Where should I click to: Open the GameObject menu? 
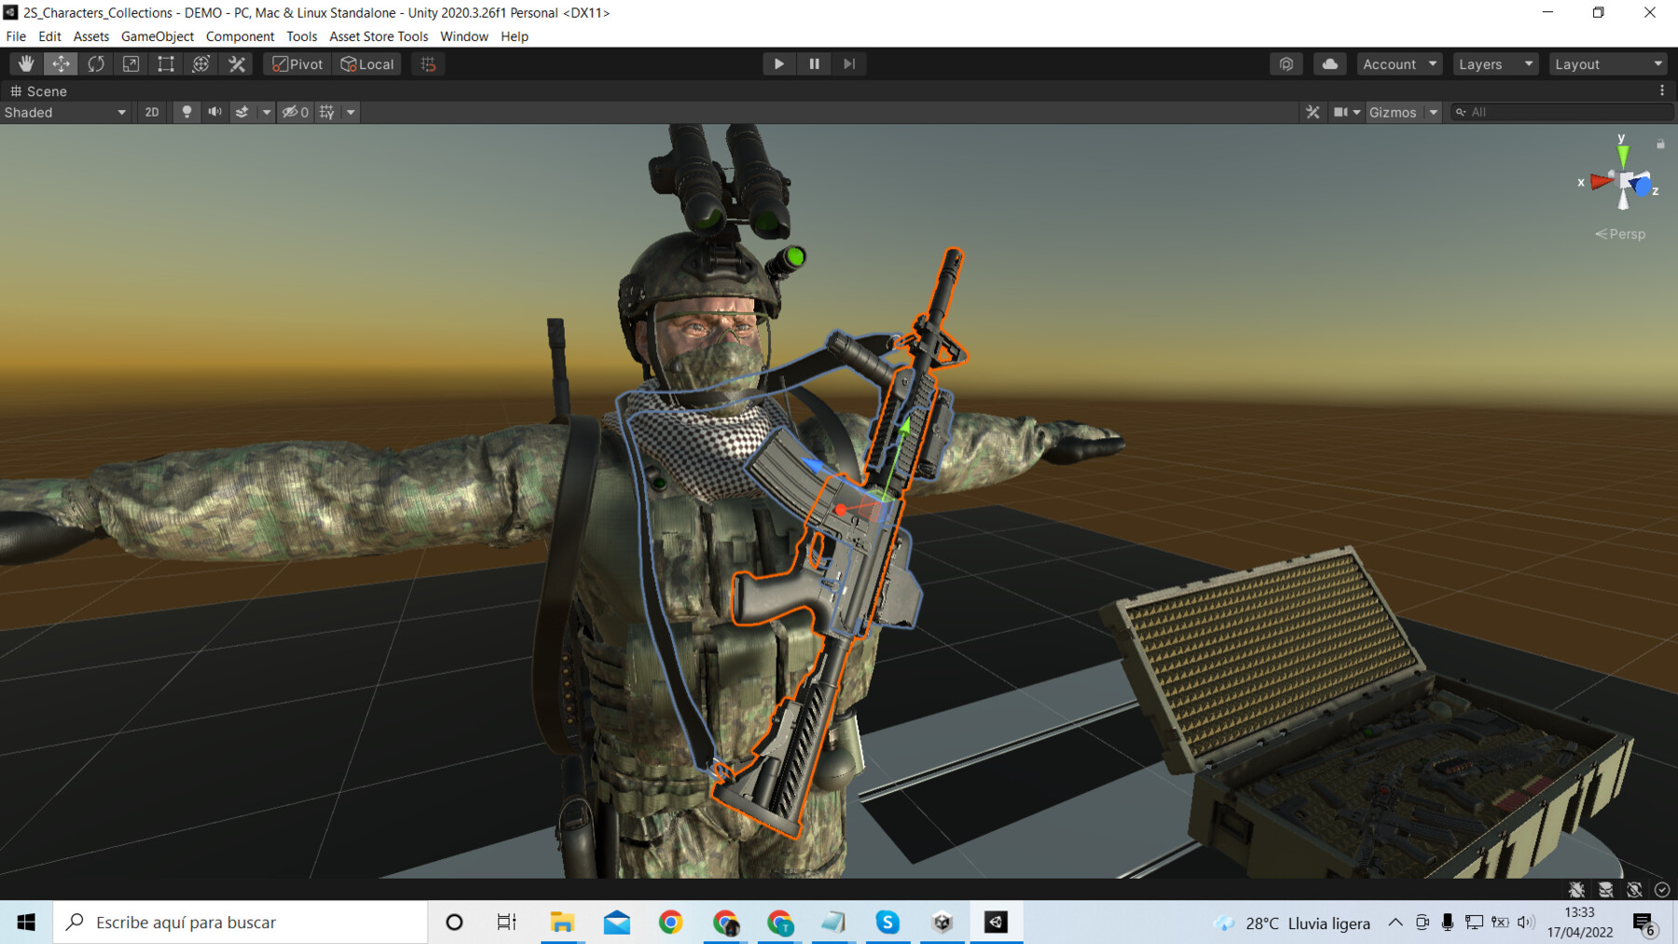156,36
